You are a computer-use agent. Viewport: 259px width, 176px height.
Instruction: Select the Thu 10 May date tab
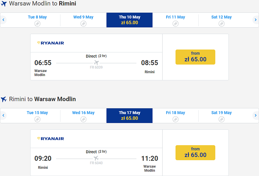click(x=129, y=20)
